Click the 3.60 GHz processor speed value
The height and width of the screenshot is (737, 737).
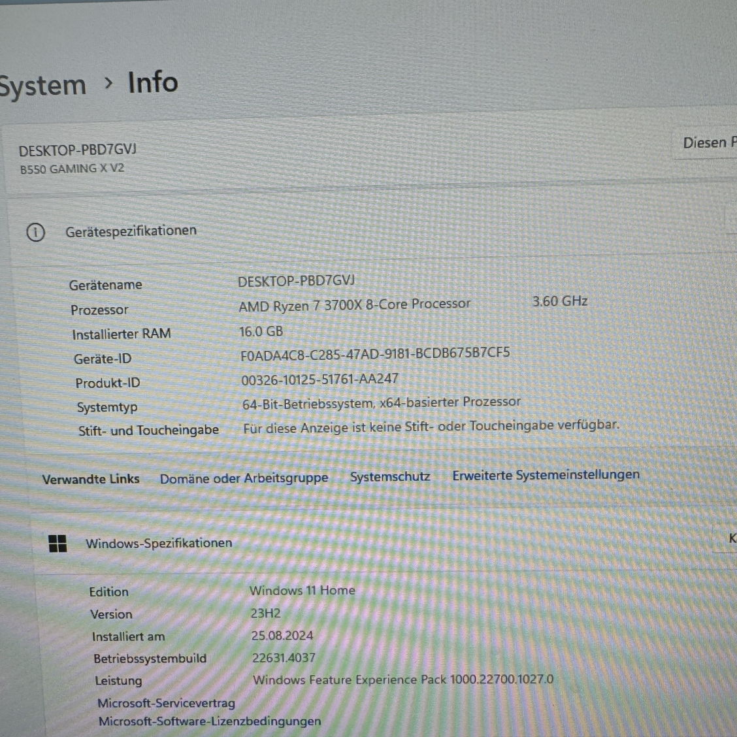[x=560, y=301]
